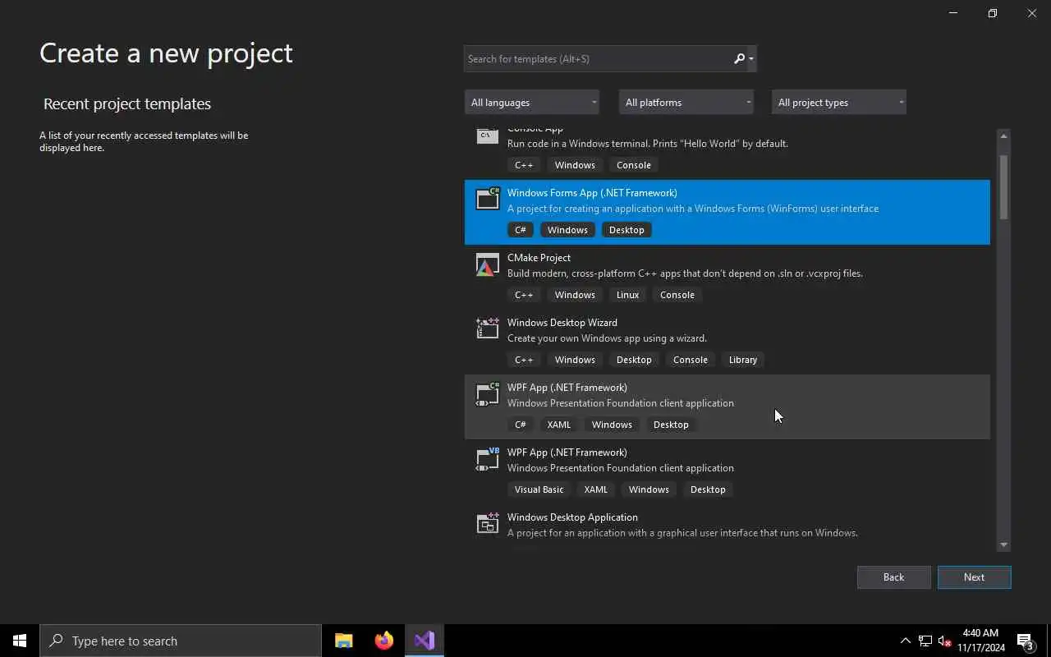Click the VB WPF App template icon
This screenshot has height=657, width=1051.
click(488, 458)
